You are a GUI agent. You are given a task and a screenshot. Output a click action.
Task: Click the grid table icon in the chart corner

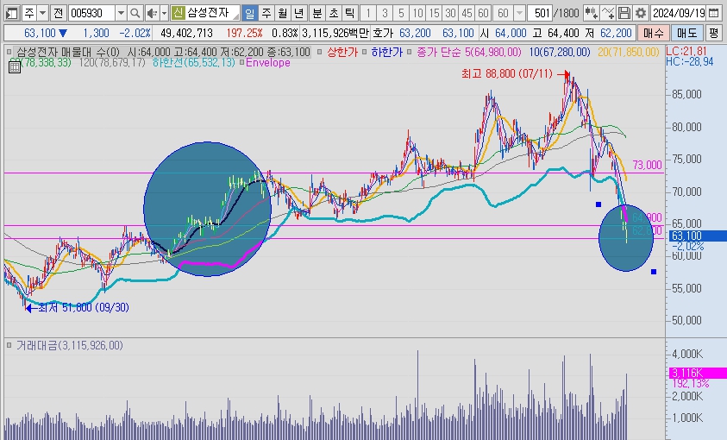(15, 67)
